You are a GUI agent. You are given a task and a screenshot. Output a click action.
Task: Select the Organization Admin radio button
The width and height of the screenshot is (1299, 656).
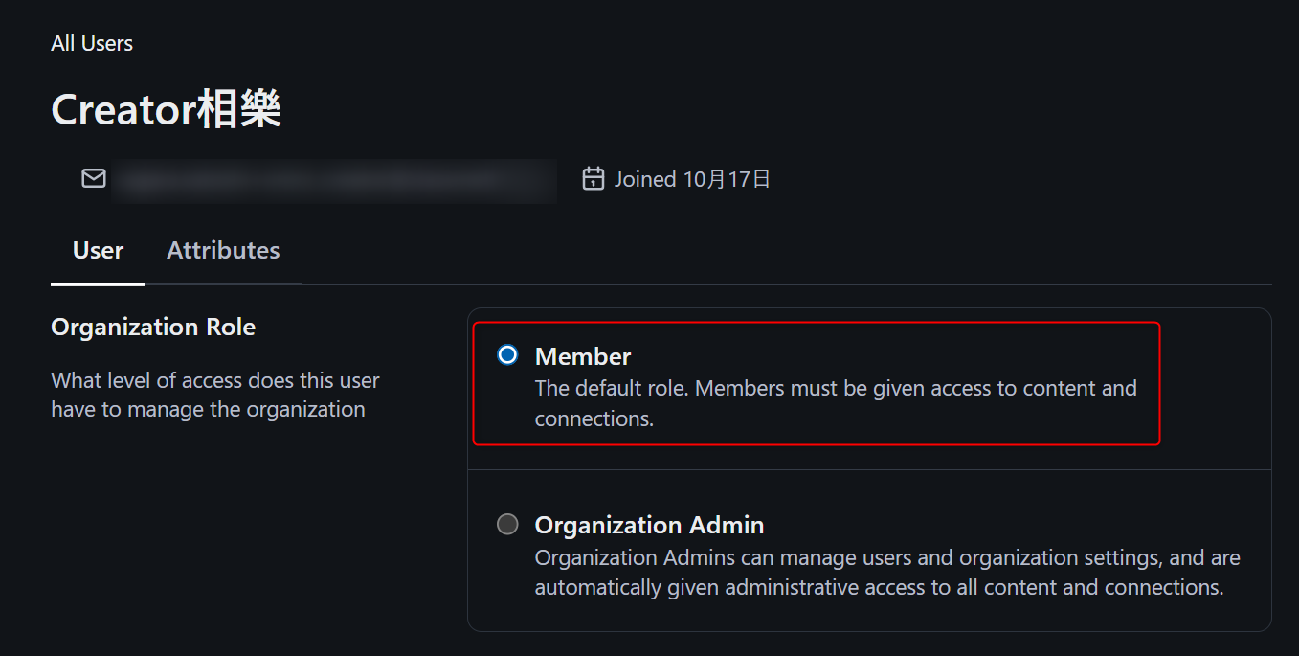point(507,524)
